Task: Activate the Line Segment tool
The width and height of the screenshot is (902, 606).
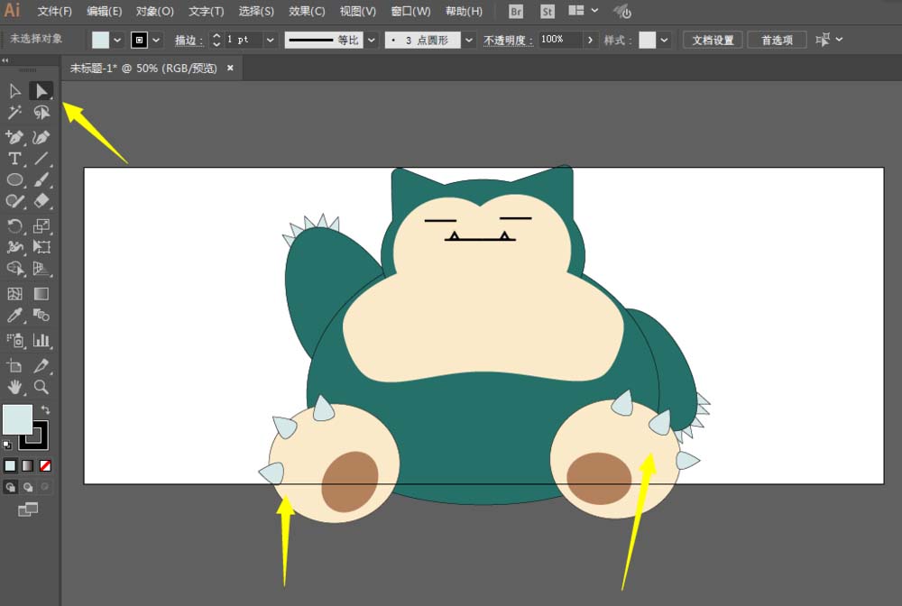Action: [x=41, y=158]
